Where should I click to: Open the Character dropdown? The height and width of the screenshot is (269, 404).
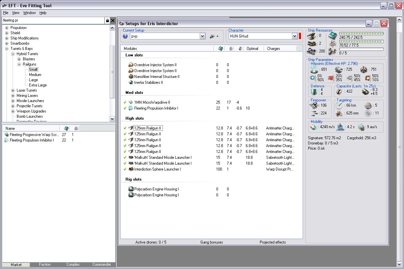[295, 36]
